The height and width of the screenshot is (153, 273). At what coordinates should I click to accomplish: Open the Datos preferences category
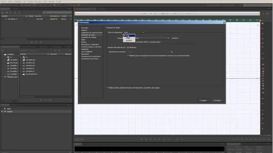pos(83,40)
